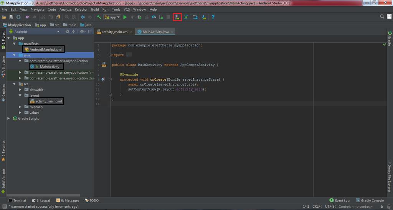This screenshot has width=393, height=210.
Task: Open the VCS menu
Action: pos(127,10)
